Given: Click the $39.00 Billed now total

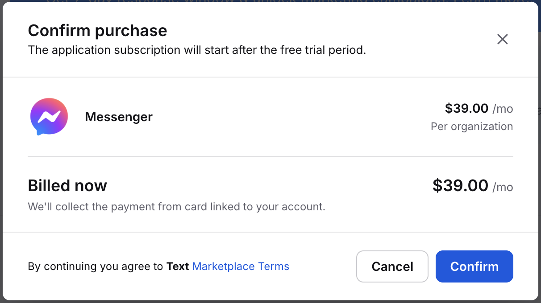Looking at the screenshot, I should (x=460, y=185).
